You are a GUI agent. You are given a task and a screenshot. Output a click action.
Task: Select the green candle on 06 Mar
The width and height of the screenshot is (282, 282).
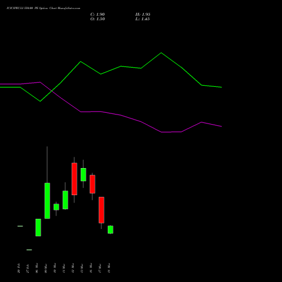38,227
